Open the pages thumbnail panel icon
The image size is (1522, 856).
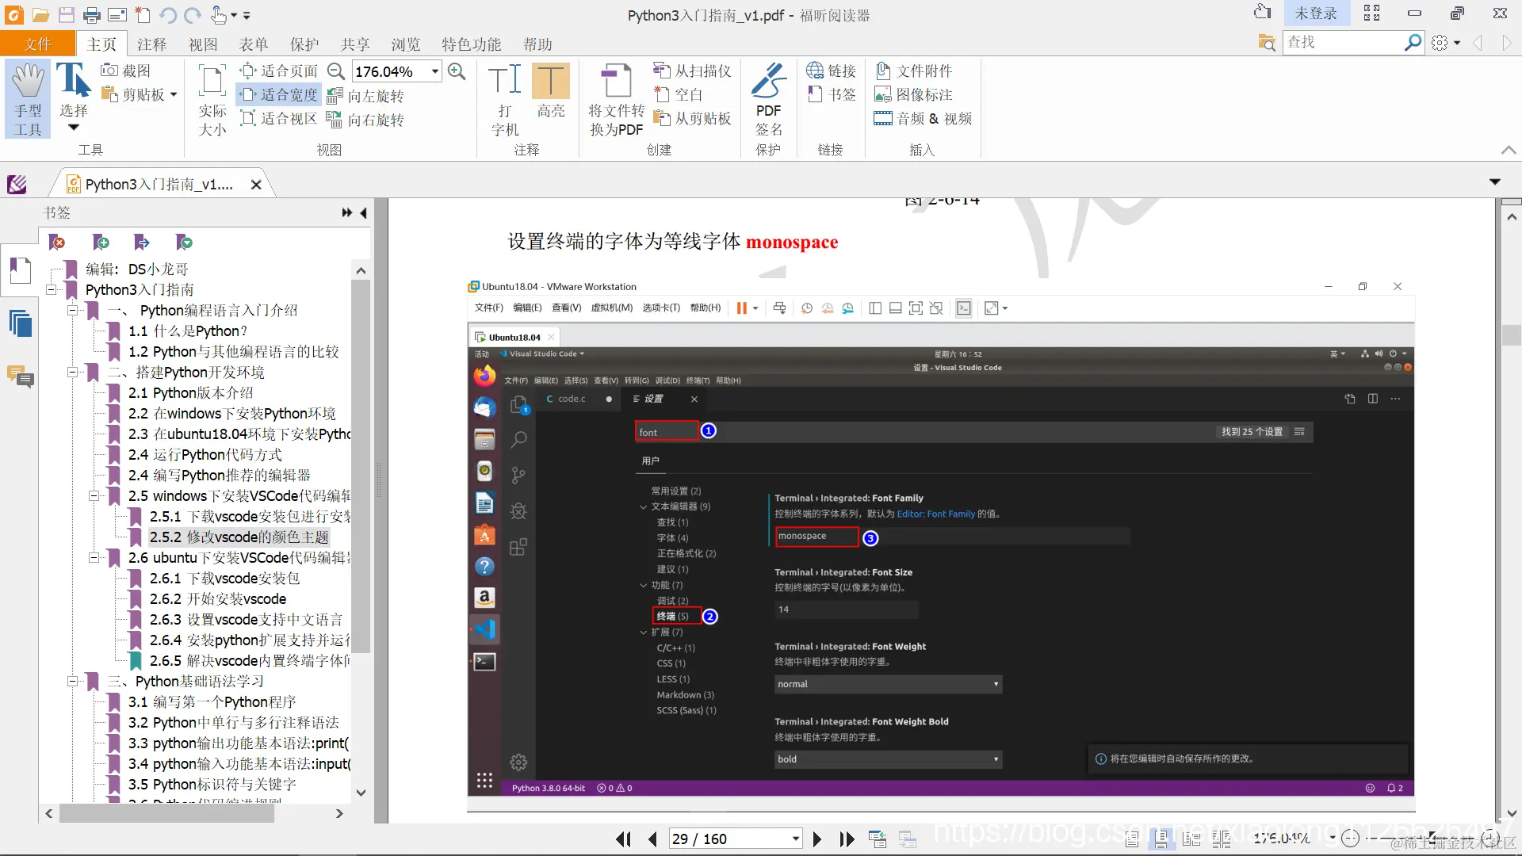pos(20,323)
